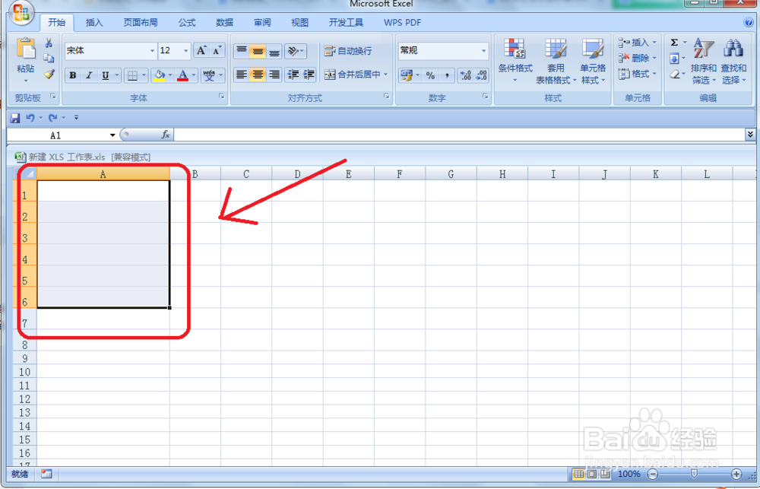This screenshot has height=489, width=760.
Task: Click the phonetic guide wén icon
Action: (x=209, y=75)
